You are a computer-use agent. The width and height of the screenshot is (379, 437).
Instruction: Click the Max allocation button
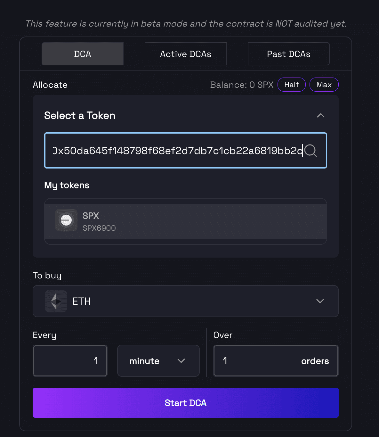click(x=324, y=85)
